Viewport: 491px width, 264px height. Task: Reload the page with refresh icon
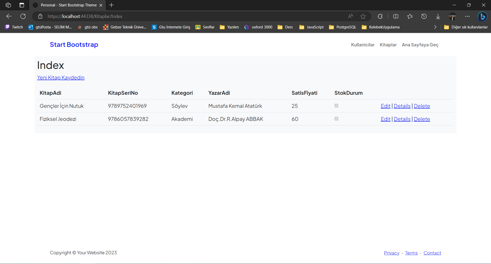click(x=23, y=16)
